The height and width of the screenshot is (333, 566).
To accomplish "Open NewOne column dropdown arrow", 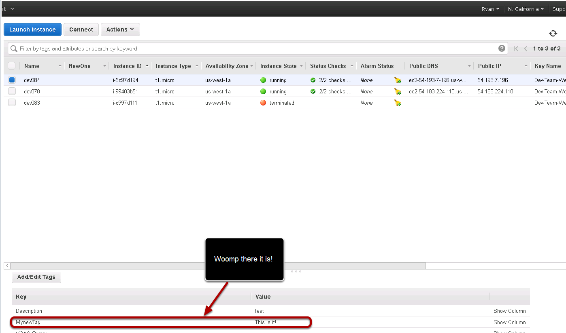I will pyautogui.click(x=104, y=66).
